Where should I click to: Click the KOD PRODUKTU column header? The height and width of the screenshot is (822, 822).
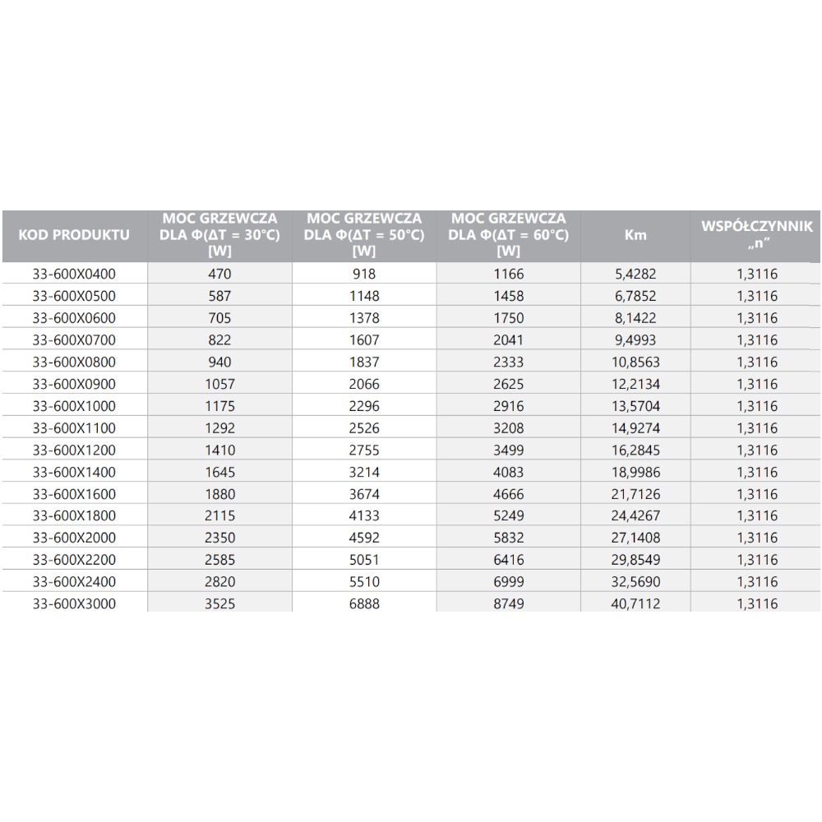pyautogui.click(x=74, y=235)
